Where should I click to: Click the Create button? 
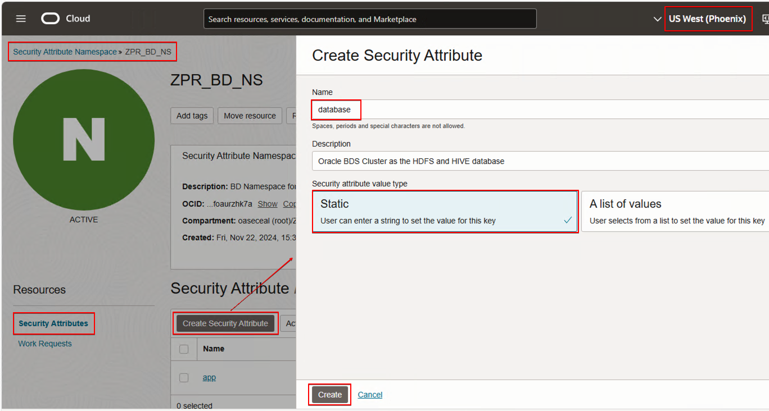(330, 395)
